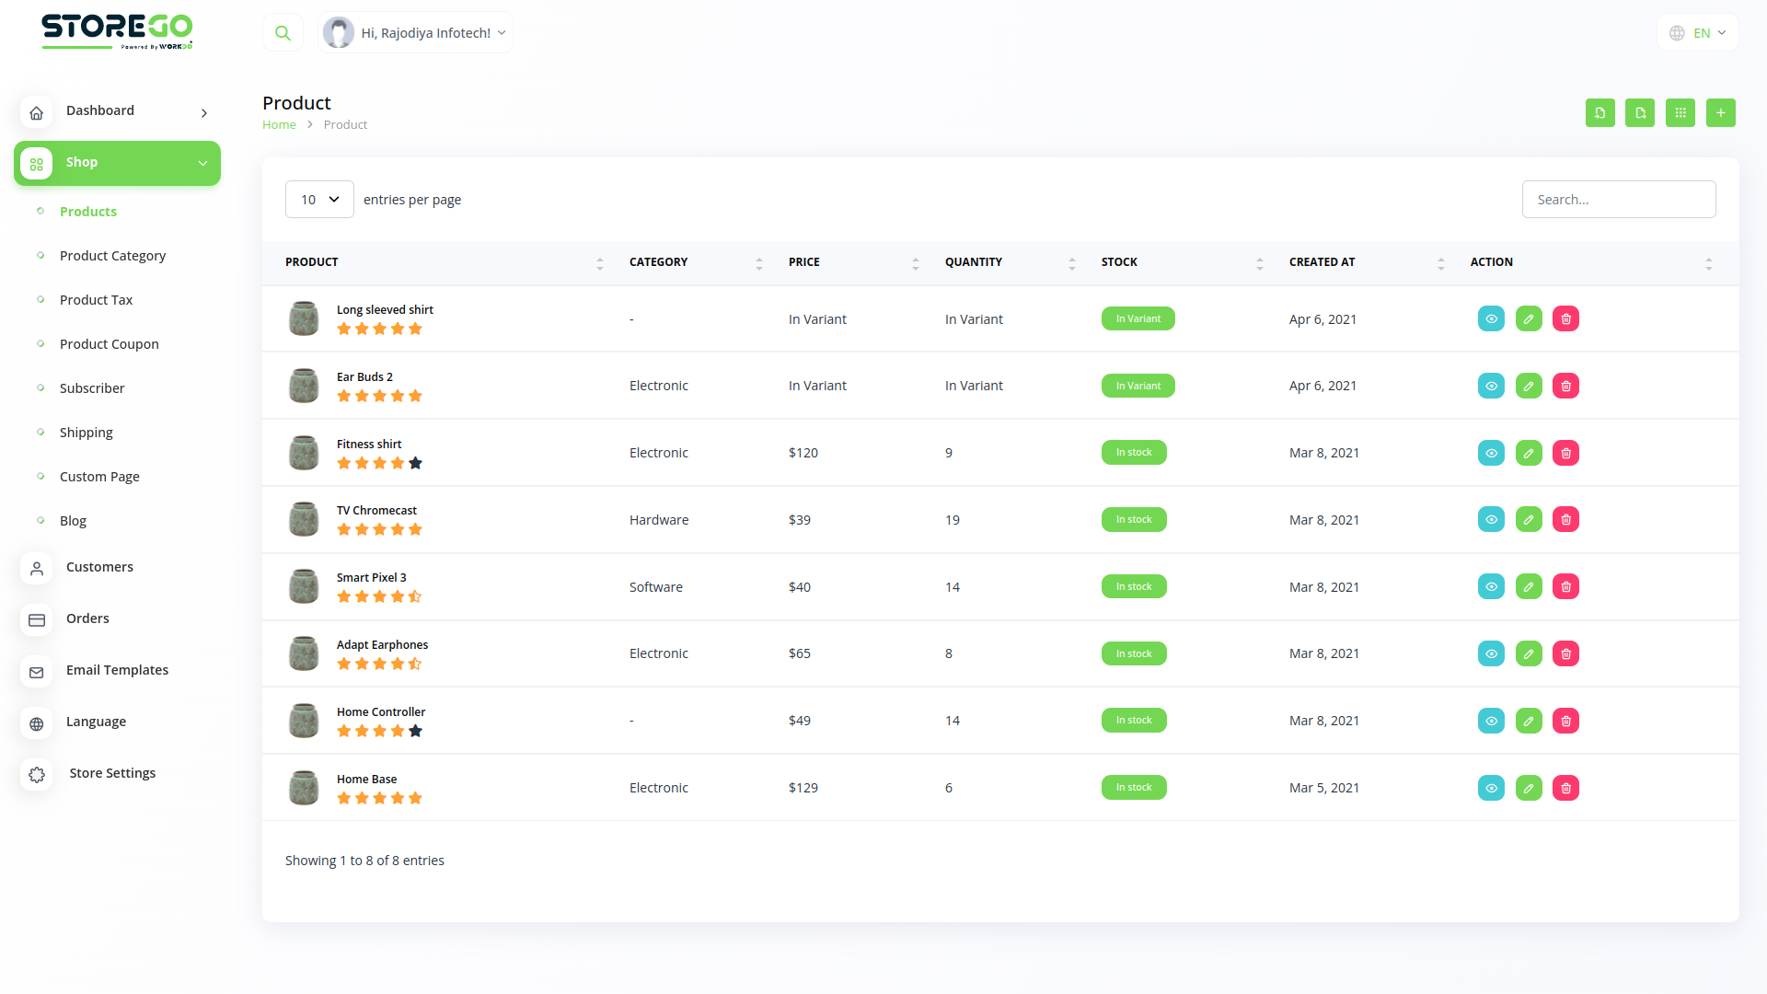Open Product Category in sidebar
This screenshot has width=1767, height=994.
tap(112, 256)
